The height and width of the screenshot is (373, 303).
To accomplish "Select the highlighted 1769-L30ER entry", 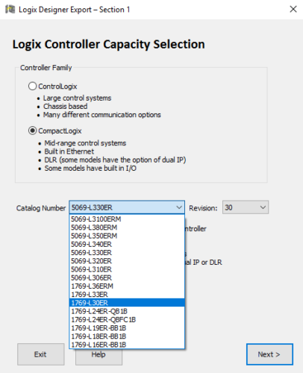I will (x=127, y=303).
